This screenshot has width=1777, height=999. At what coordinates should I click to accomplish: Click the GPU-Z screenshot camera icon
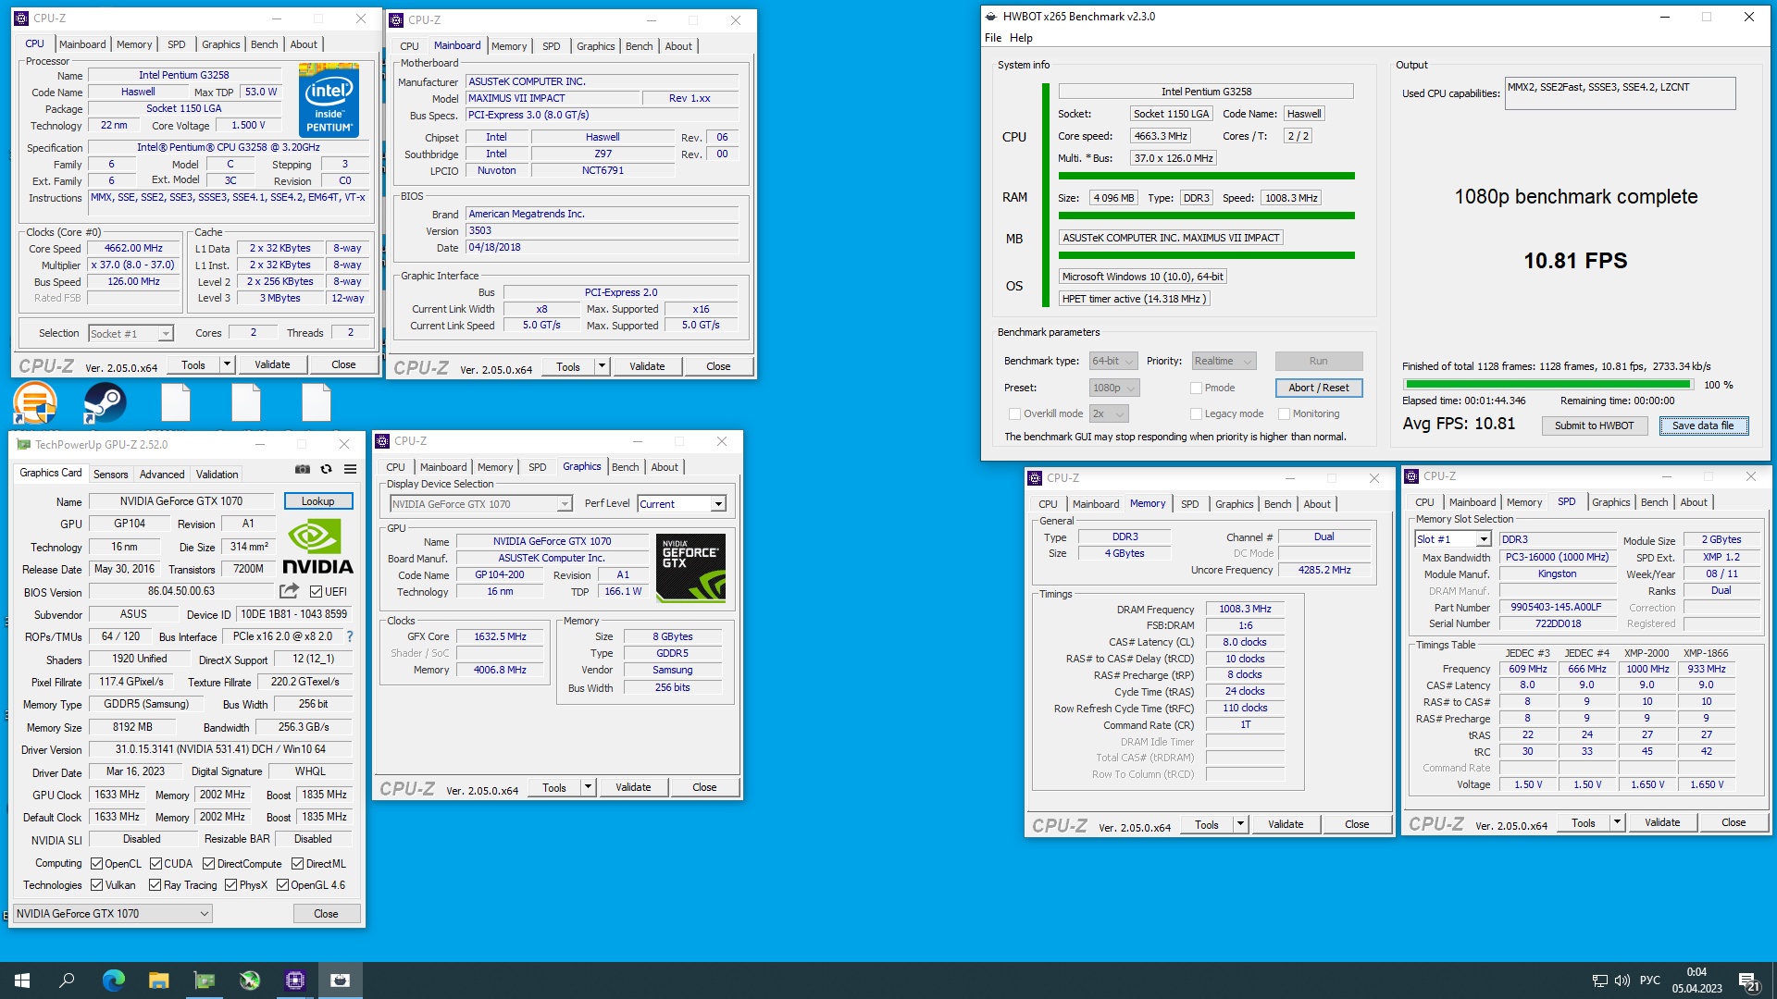(303, 469)
